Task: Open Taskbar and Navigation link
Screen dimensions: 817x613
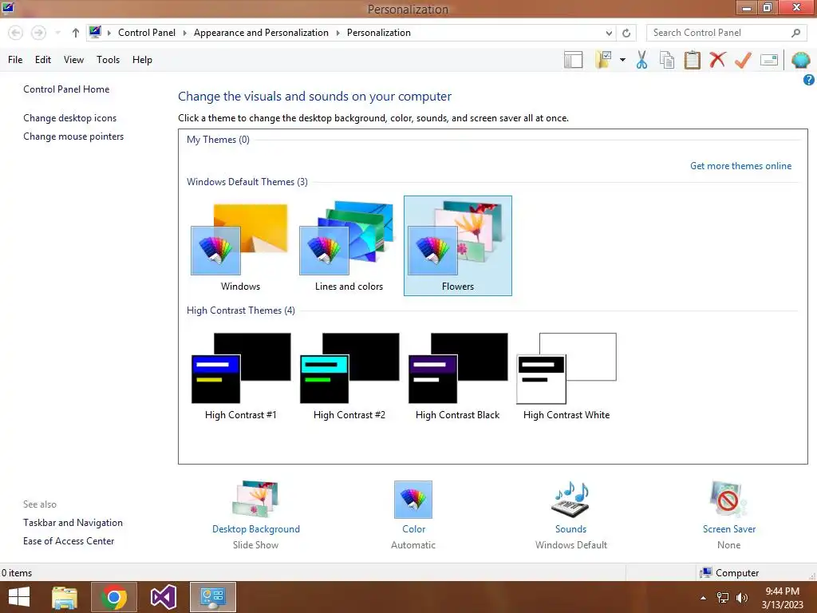Action: tap(73, 522)
